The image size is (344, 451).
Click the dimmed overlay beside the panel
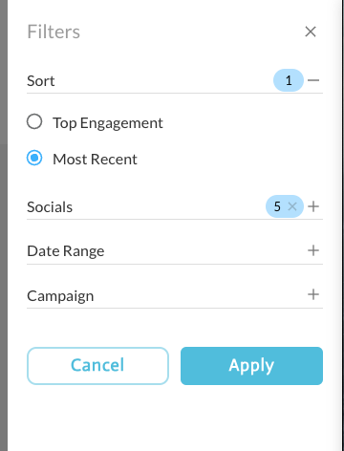[x=4, y=225]
